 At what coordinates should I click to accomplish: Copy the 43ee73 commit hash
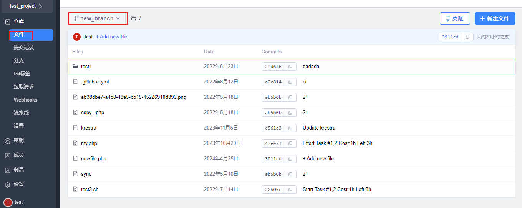point(290,143)
